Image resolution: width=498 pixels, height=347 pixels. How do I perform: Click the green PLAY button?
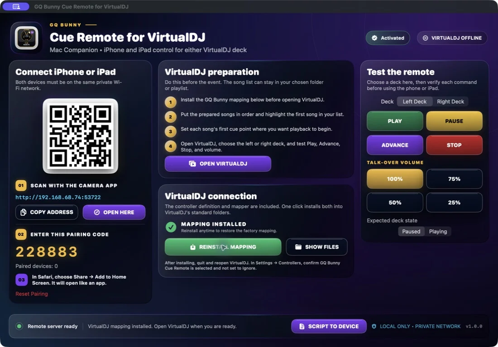(x=395, y=121)
